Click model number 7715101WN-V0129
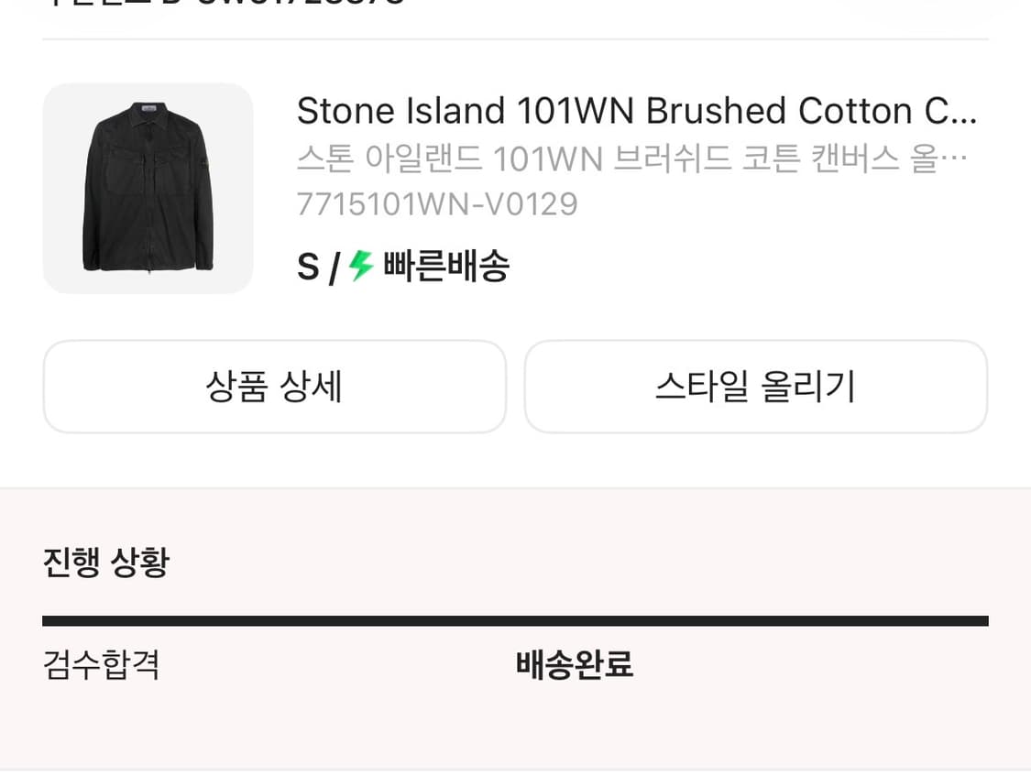Screen dimensions: 1031x776 pyautogui.click(x=437, y=204)
